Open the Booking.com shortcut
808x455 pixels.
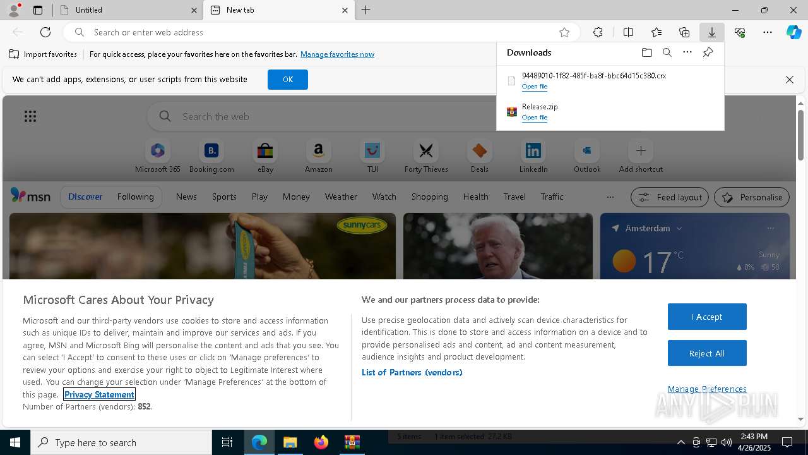211,157
